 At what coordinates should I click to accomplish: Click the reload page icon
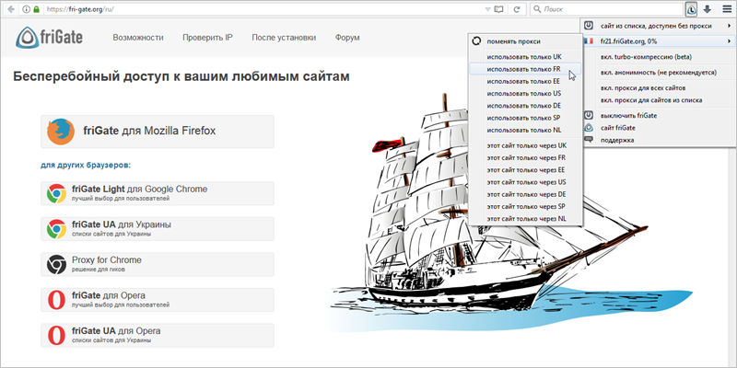[x=516, y=9]
